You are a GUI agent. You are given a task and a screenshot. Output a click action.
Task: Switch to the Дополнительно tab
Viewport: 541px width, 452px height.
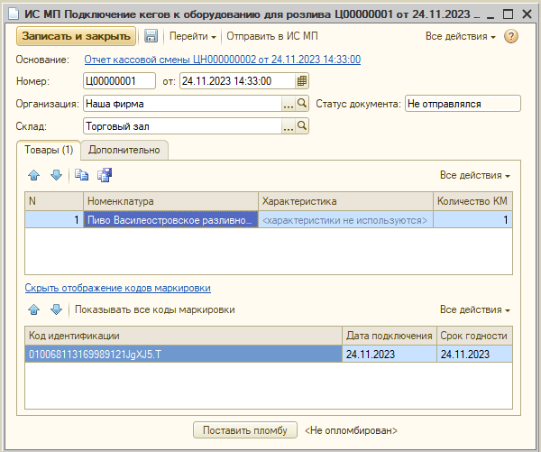click(x=124, y=150)
